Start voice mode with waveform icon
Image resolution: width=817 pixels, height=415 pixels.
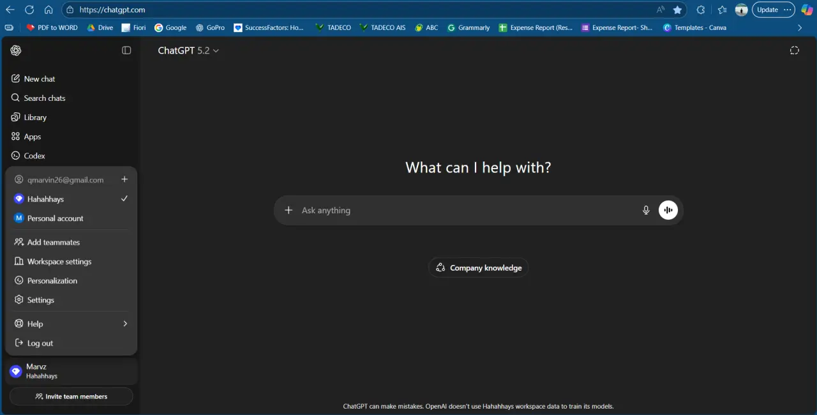coord(668,210)
